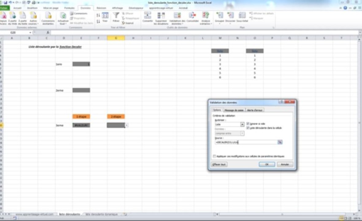Click the Consolider icon
Image resolution: width=362 pixels, height=221 pixels.
[x=193, y=17]
